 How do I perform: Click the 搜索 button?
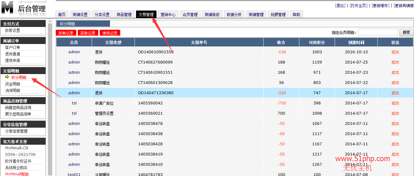pos(406,32)
